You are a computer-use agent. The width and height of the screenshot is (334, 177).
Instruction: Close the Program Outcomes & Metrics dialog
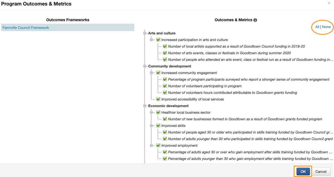coord(329,3)
